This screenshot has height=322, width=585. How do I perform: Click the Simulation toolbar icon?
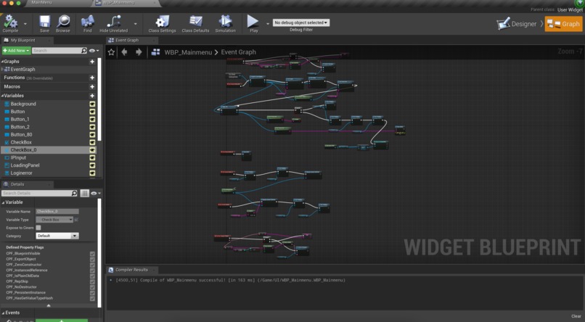(225, 21)
